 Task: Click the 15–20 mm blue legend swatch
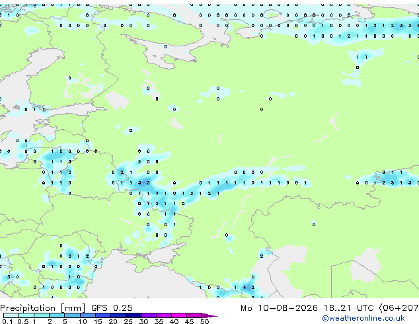(103, 315)
